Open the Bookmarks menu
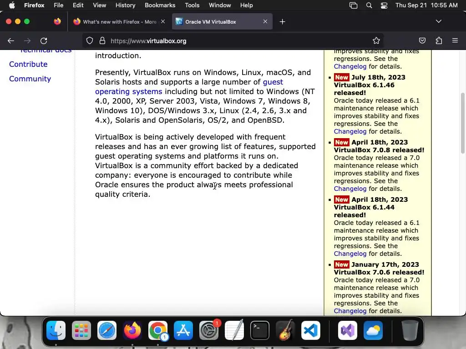The width and height of the screenshot is (466, 349). pos(160,5)
